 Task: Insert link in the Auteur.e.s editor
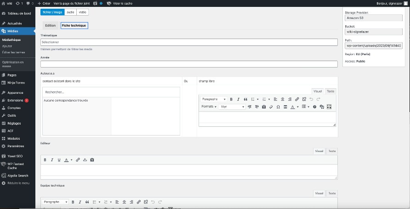tap(297, 99)
